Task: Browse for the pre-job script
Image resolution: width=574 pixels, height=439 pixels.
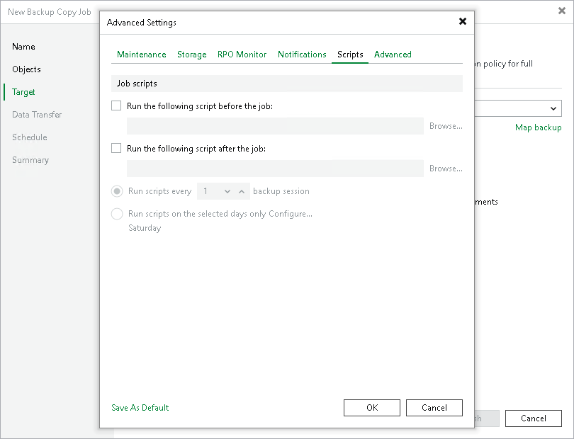Action: [x=446, y=126]
